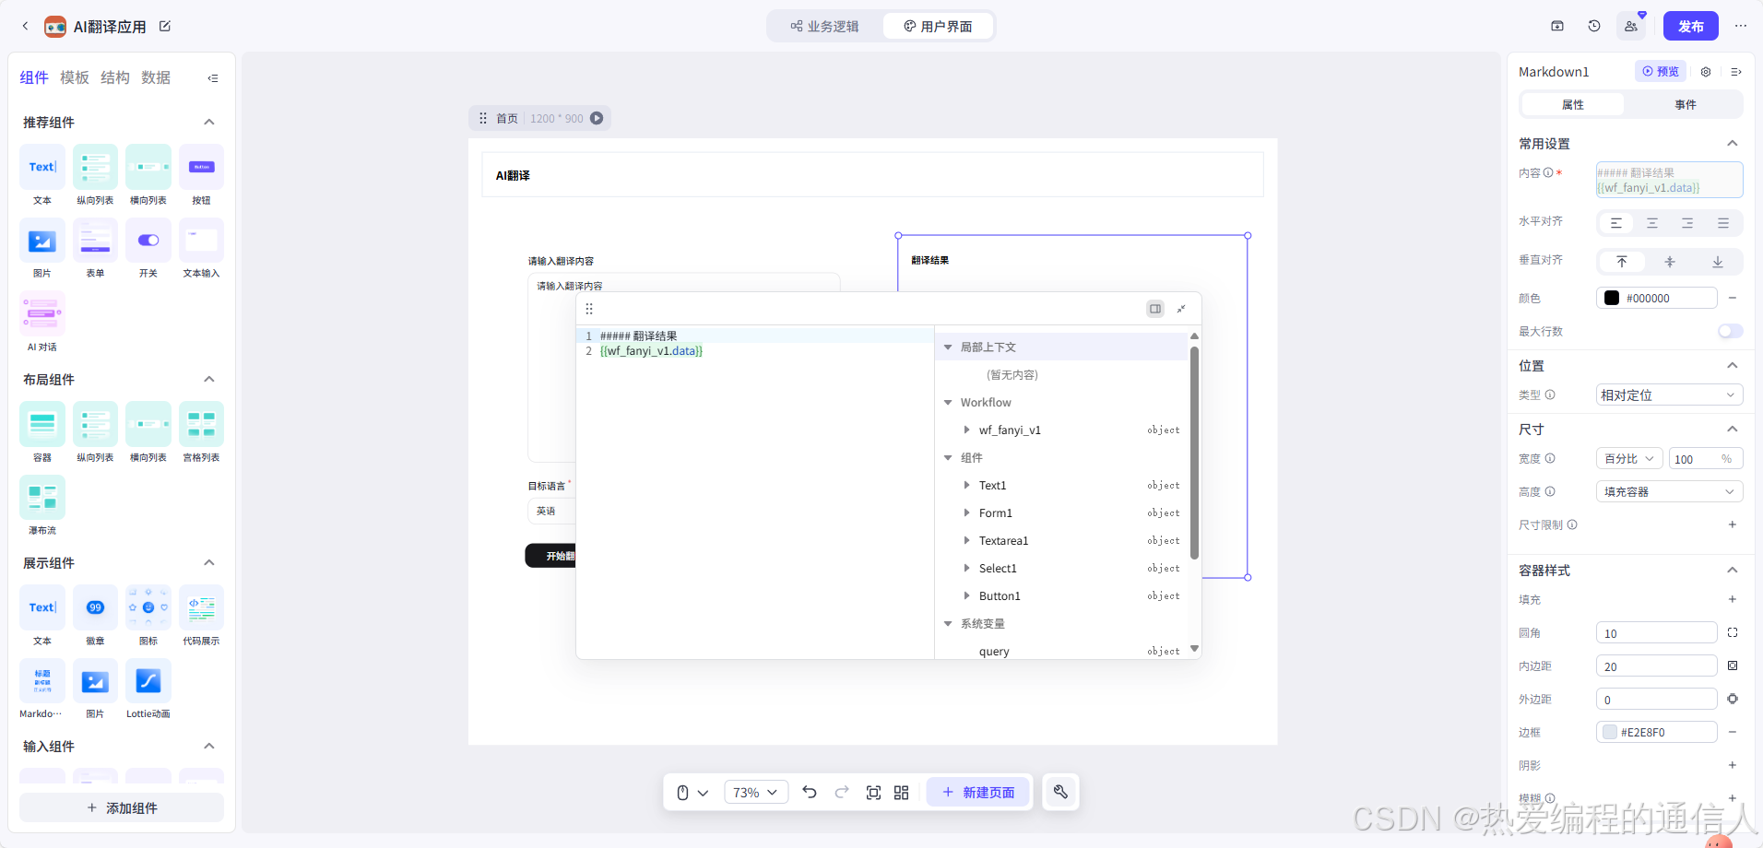Collapse the Workflow tree group

point(948,402)
